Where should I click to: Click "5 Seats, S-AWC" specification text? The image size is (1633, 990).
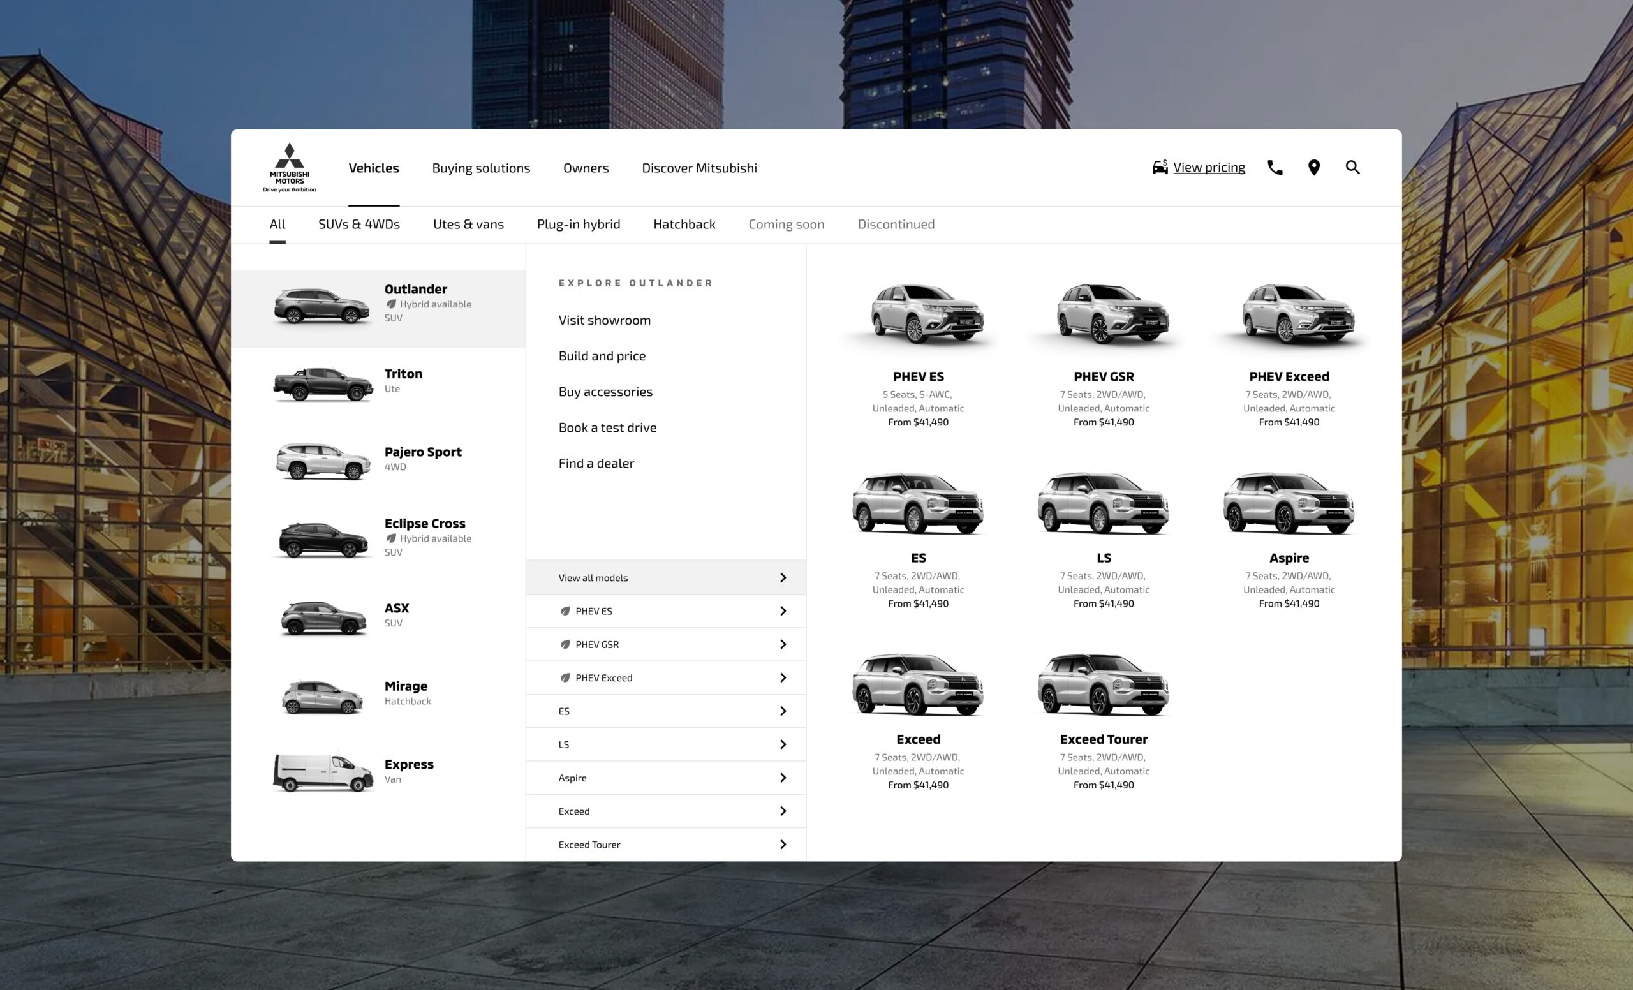(x=917, y=394)
